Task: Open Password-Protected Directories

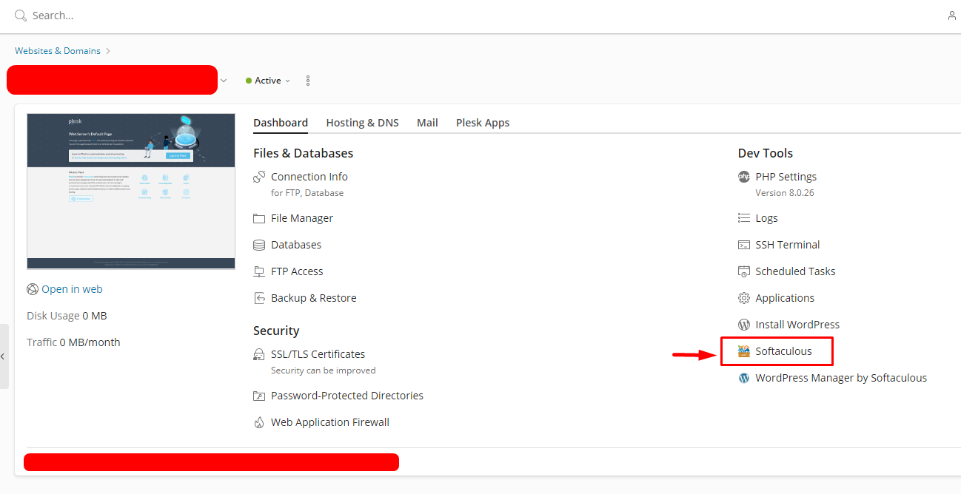Action: [347, 396]
